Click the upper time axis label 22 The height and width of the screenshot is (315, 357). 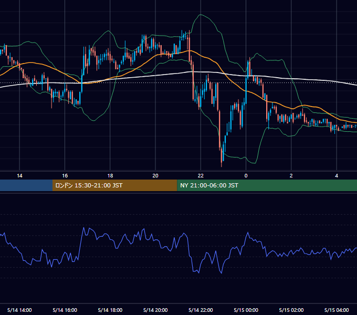click(x=201, y=176)
